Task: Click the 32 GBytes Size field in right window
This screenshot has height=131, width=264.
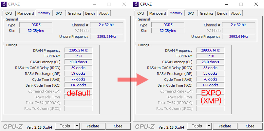Action: pyautogui.click(x=168, y=31)
